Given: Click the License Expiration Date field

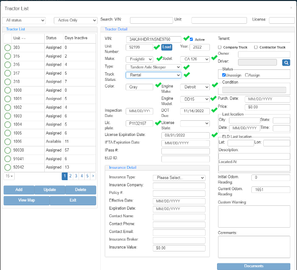Looking at the screenshot, I should click(186, 135).
